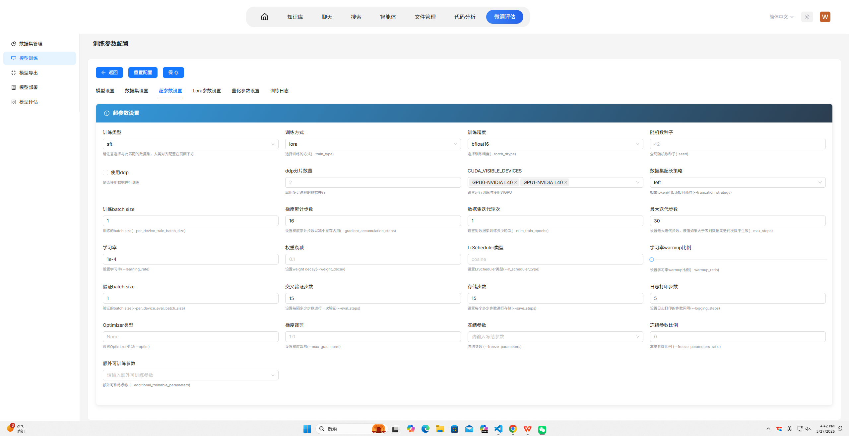Toggle the light/dark theme sun icon

[x=807, y=17]
